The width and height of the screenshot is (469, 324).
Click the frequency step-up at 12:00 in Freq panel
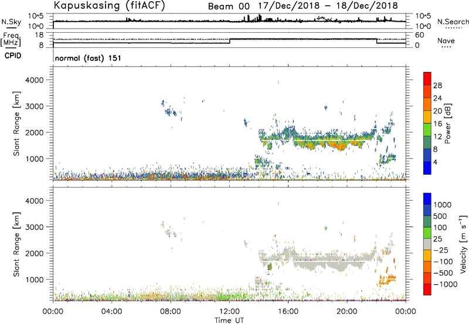click(x=230, y=41)
